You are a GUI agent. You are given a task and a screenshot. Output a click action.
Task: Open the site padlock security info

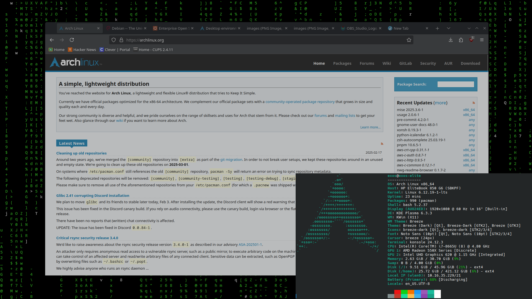121,40
